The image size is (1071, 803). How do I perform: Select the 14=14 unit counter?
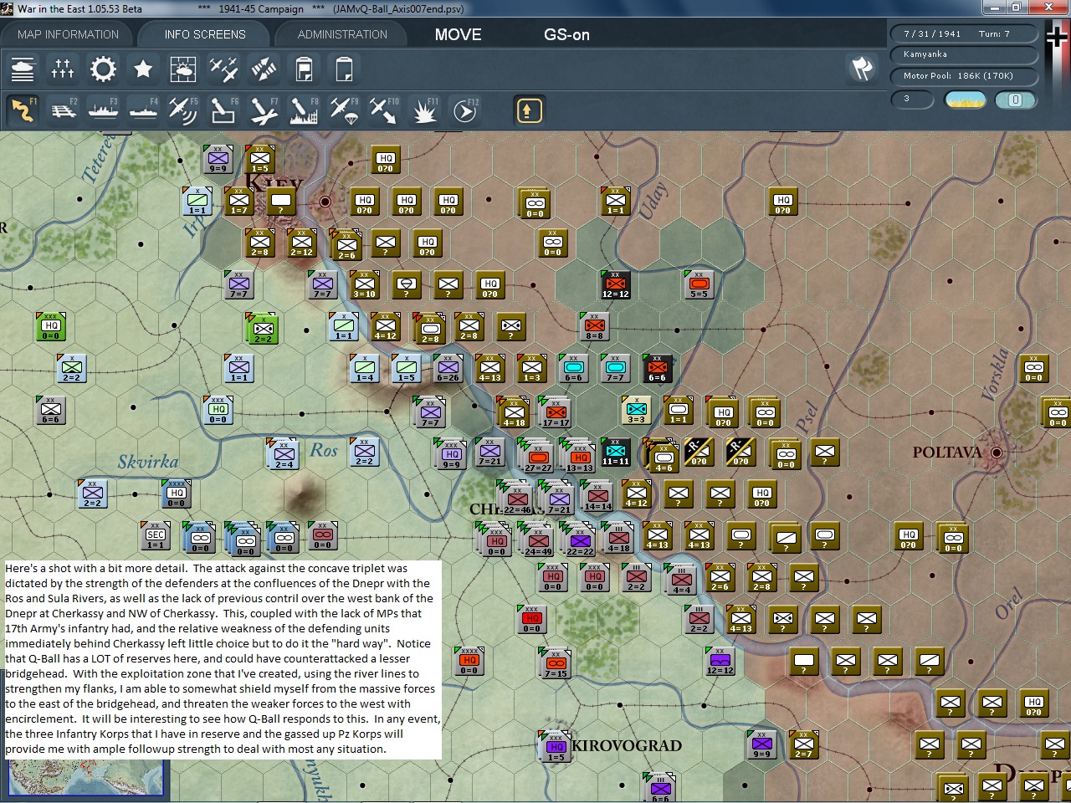coord(597,494)
